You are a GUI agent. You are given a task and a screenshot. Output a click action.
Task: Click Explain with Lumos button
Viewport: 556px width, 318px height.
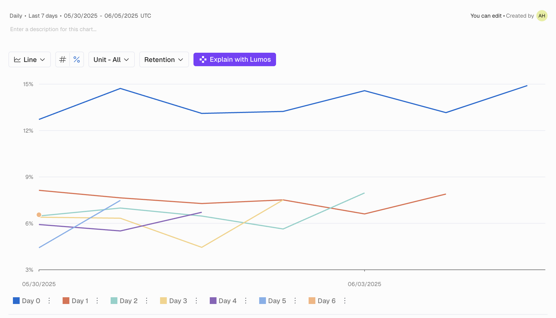click(234, 59)
